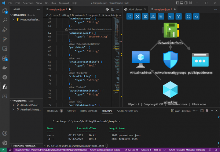Click ARM Viewer toggle labels button

(x=129, y=17)
